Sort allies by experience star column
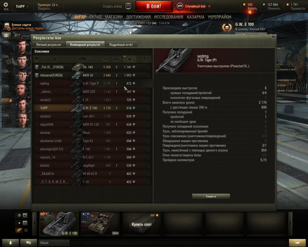This screenshot has width=308, height=247. [x=130, y=59]
